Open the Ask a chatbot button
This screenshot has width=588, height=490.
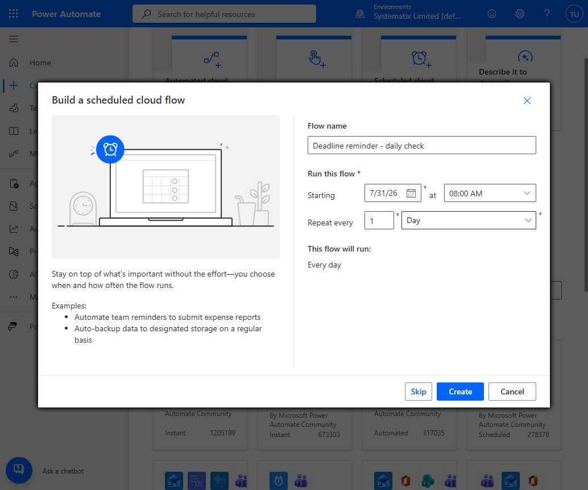pyautogui.click(x=19, y=470)
